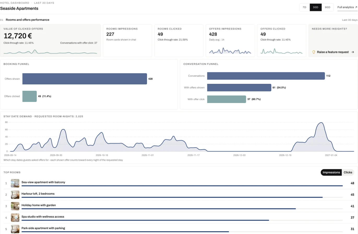Click the Value of Clicked Offers sparkline
Viewport: 358px width, 234px height.
50,52
